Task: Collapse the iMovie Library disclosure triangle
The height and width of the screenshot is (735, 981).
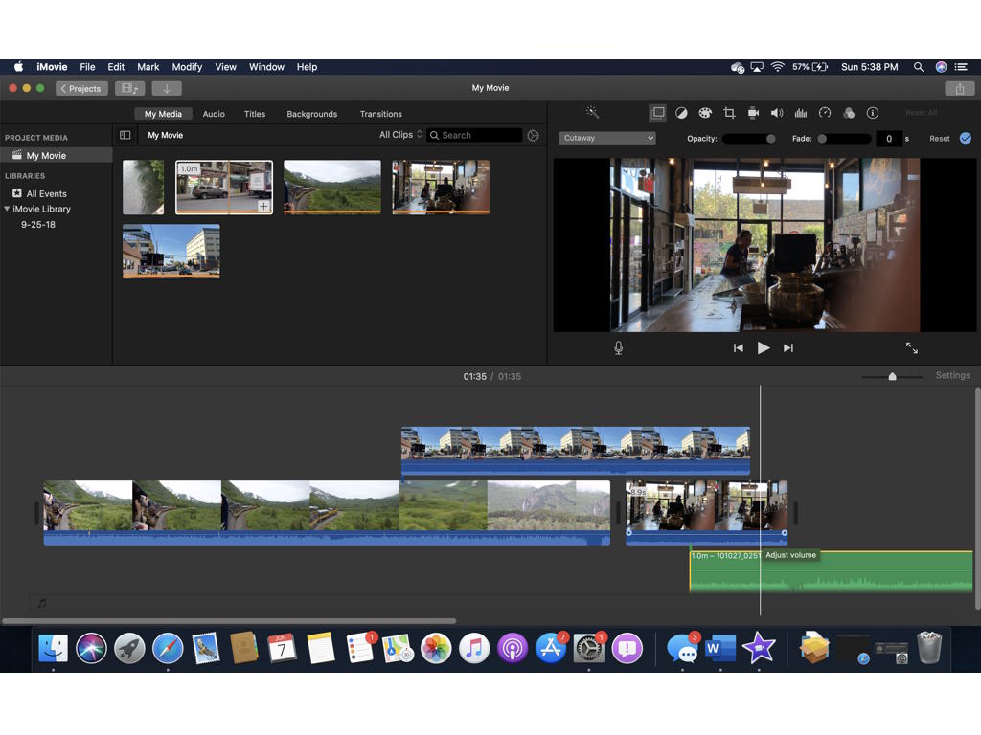Action: [x=7, y=209]
